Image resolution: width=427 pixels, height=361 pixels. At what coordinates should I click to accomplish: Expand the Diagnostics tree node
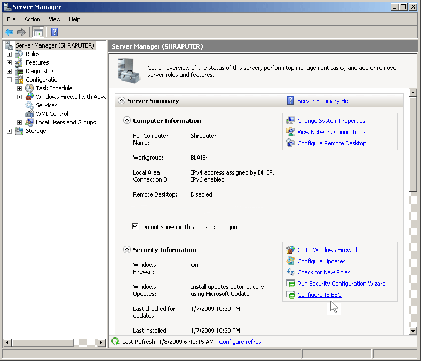tap(9, 72)
